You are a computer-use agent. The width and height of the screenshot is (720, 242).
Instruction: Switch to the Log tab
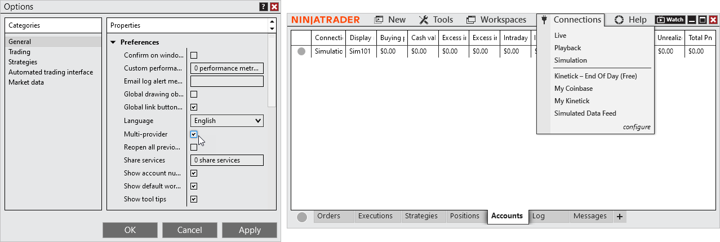coord(549,217)
